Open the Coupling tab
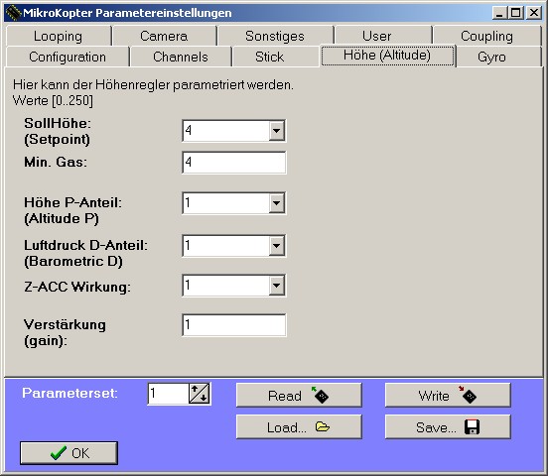The image size is (548, 476). (x=486, y=36)
